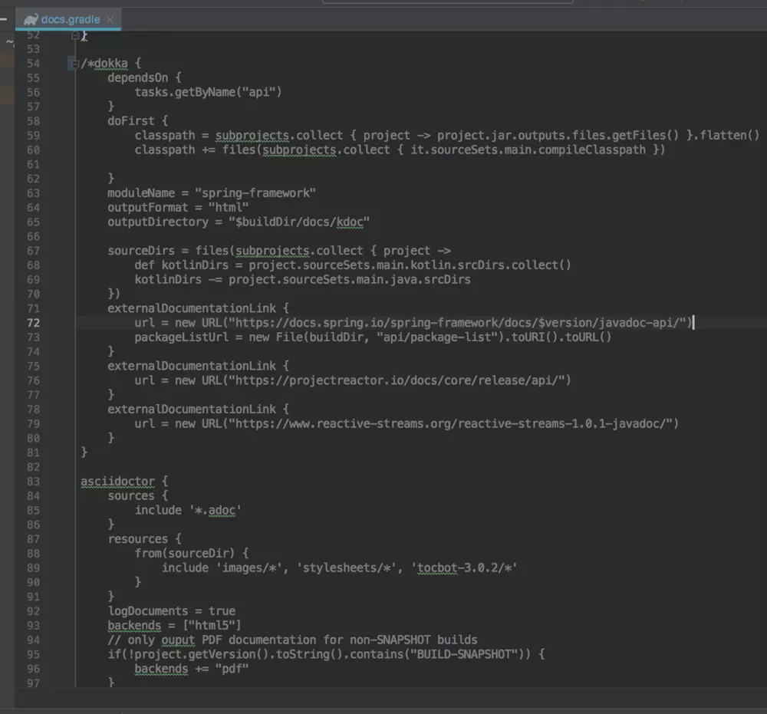767x714 pixels.
Task: Click "sources" on line 84
Action: (x=130, y=496)
